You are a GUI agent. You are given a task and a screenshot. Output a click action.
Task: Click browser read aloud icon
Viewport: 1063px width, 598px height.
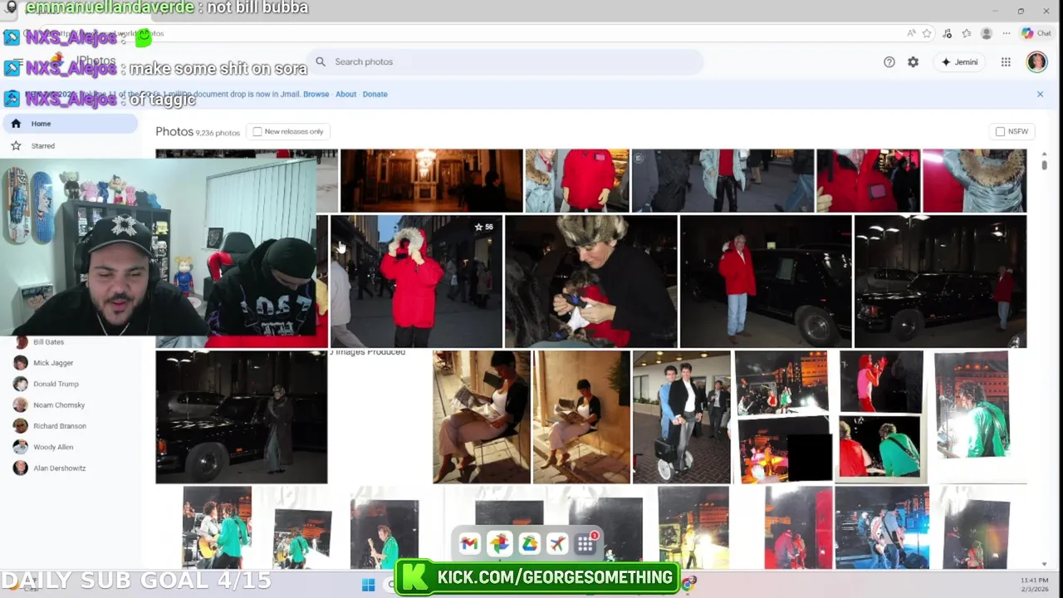tap(911, 33)
